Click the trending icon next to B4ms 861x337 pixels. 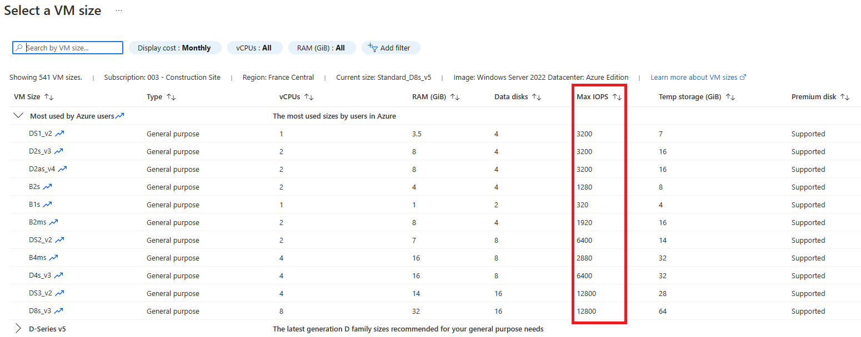click(53, 258)
